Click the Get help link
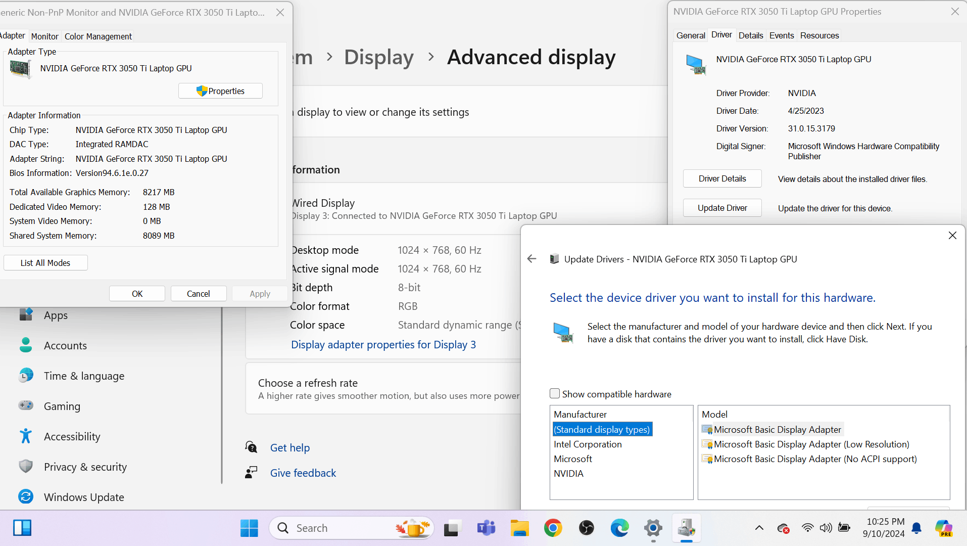Viewport: 967px width, 546px height. click(x=290, y=447)
